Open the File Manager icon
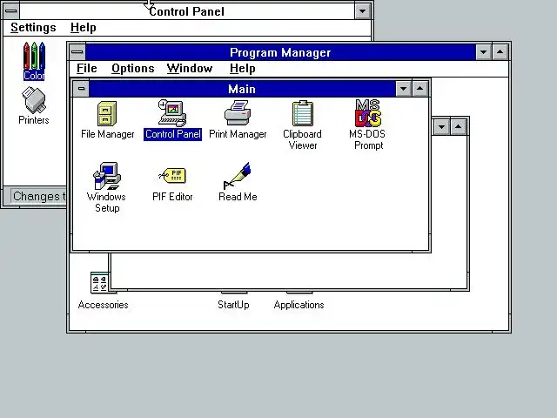The height and width of the screenshot is (418, 557). 107,114
